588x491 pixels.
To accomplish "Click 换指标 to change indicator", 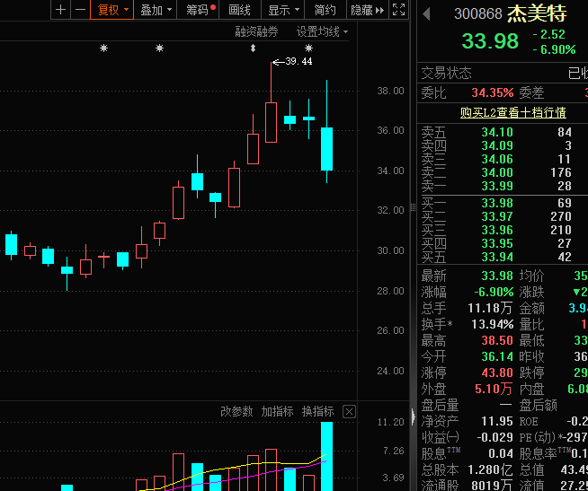I will point(317,411).
